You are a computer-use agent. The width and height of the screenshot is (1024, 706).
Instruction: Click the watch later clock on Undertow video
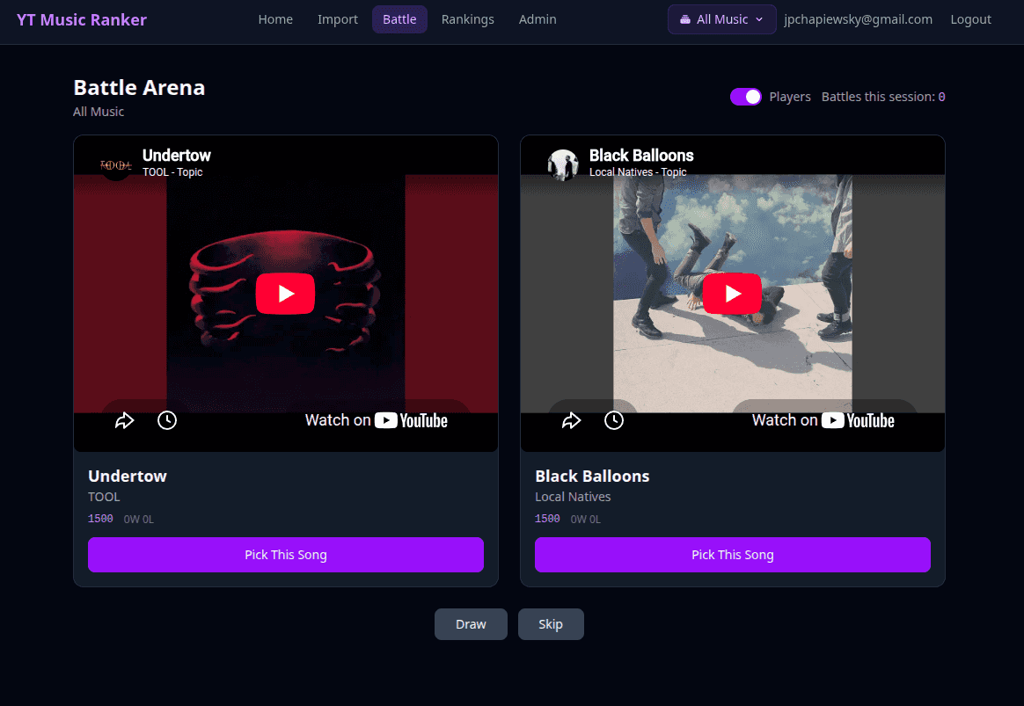(167, 420)
